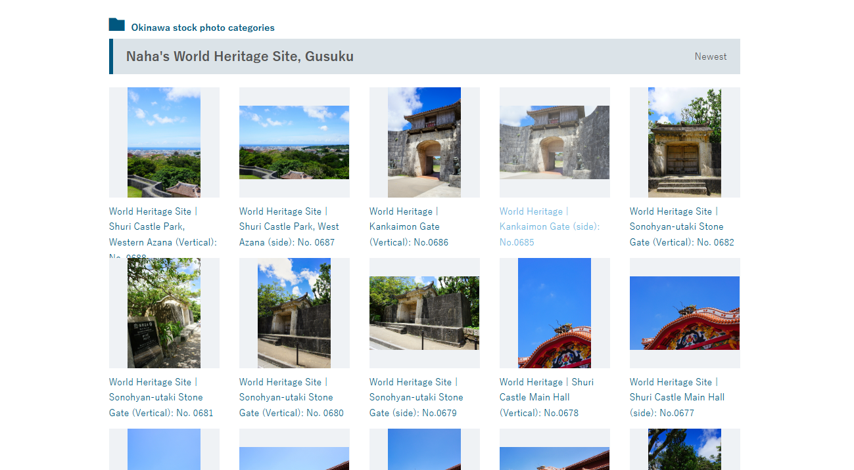Image resolution: width=854 pixels, height=470 pixels.
Task: Open the Kankaimon Gate (side) No.0685 thumbnail
Action: 555,142
